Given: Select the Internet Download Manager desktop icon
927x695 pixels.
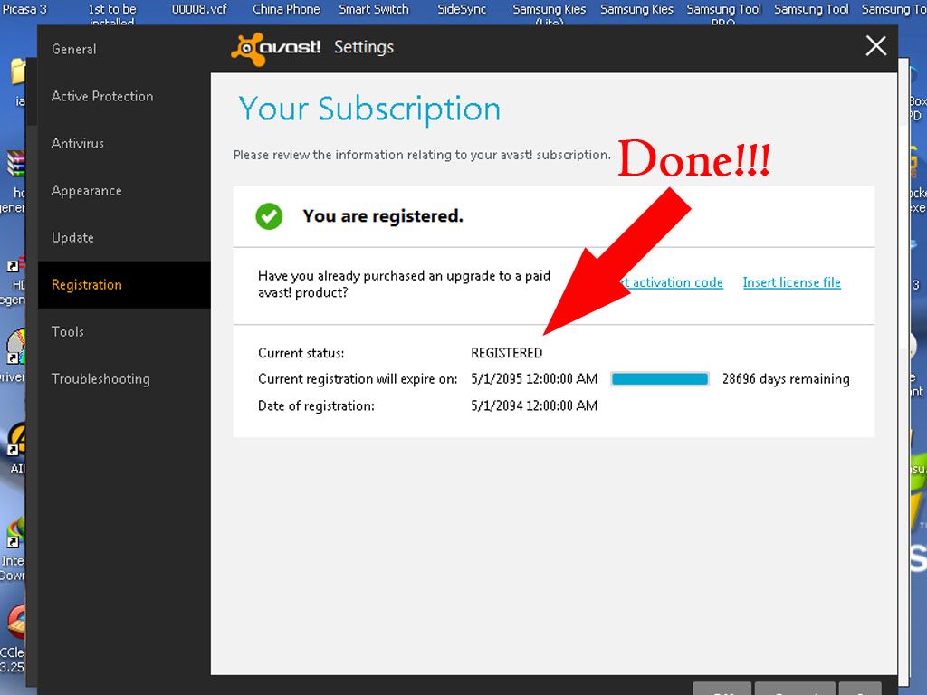Looking at the screenshot, I should 15,530.
